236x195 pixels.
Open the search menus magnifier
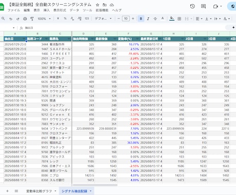tap(3, 18)
